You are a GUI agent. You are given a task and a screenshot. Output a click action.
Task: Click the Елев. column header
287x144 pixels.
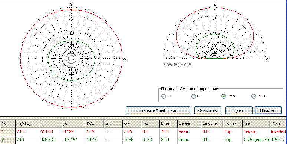[x=168, y=124]
